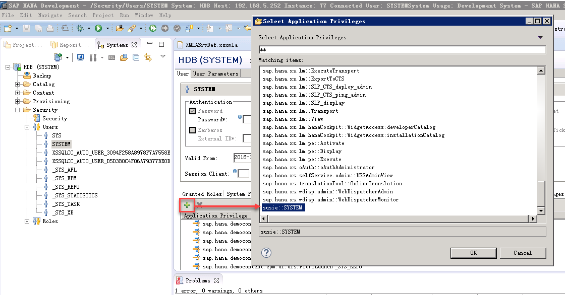Expand the Roles tree node

(27, 221)
